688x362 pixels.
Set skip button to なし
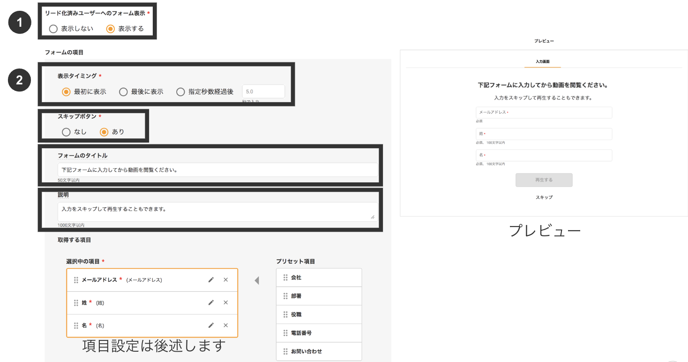(66, 132)
